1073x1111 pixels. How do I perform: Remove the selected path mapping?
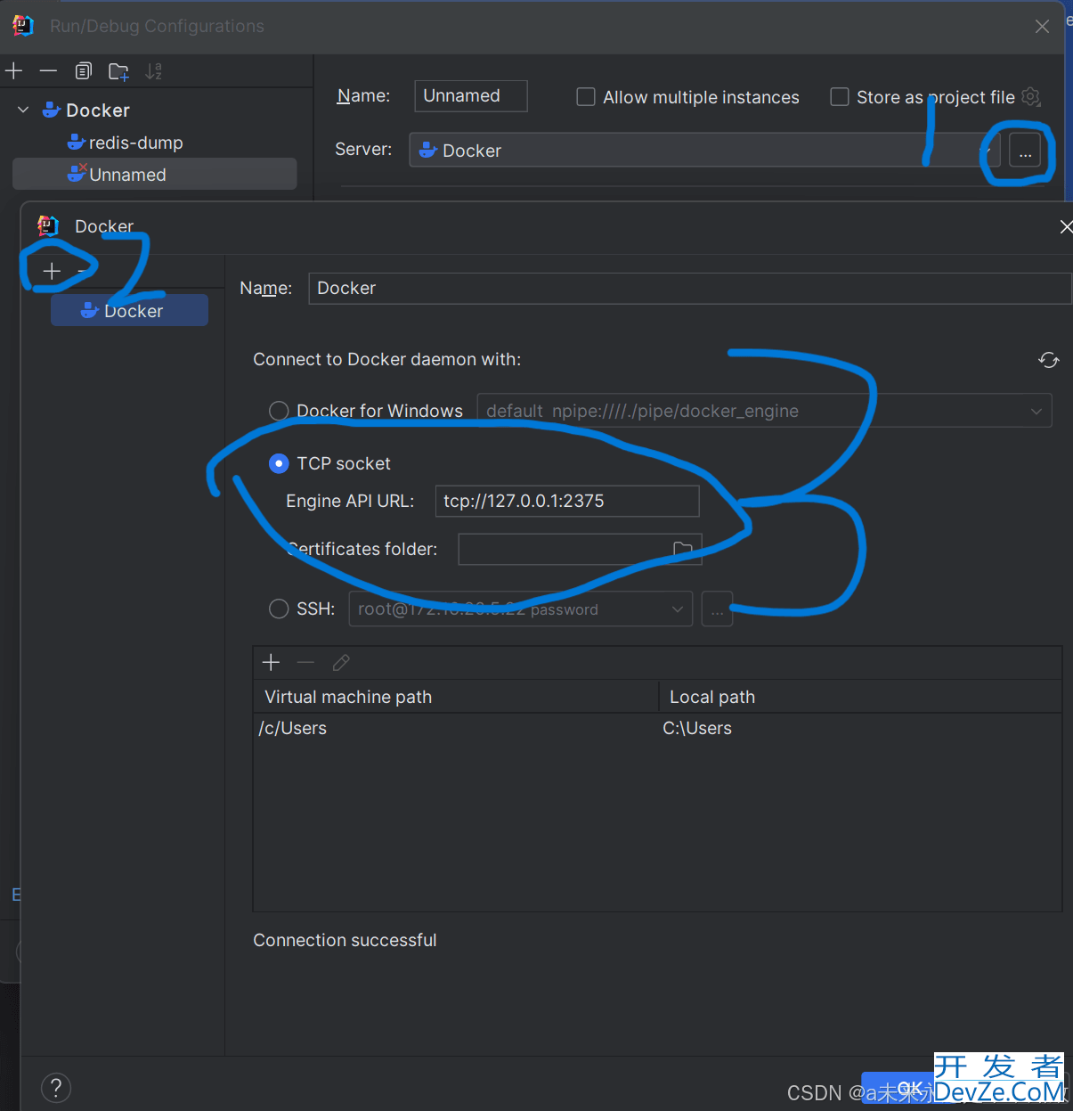coord(305,662)
